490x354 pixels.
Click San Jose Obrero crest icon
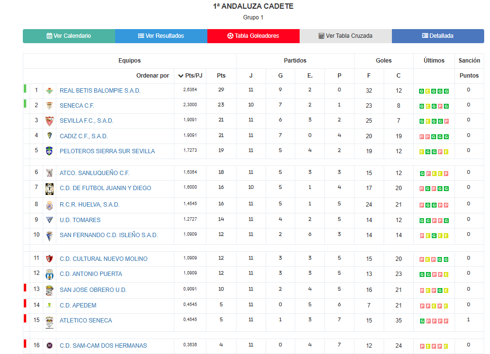pyautogui.click(x=50, y=290)
